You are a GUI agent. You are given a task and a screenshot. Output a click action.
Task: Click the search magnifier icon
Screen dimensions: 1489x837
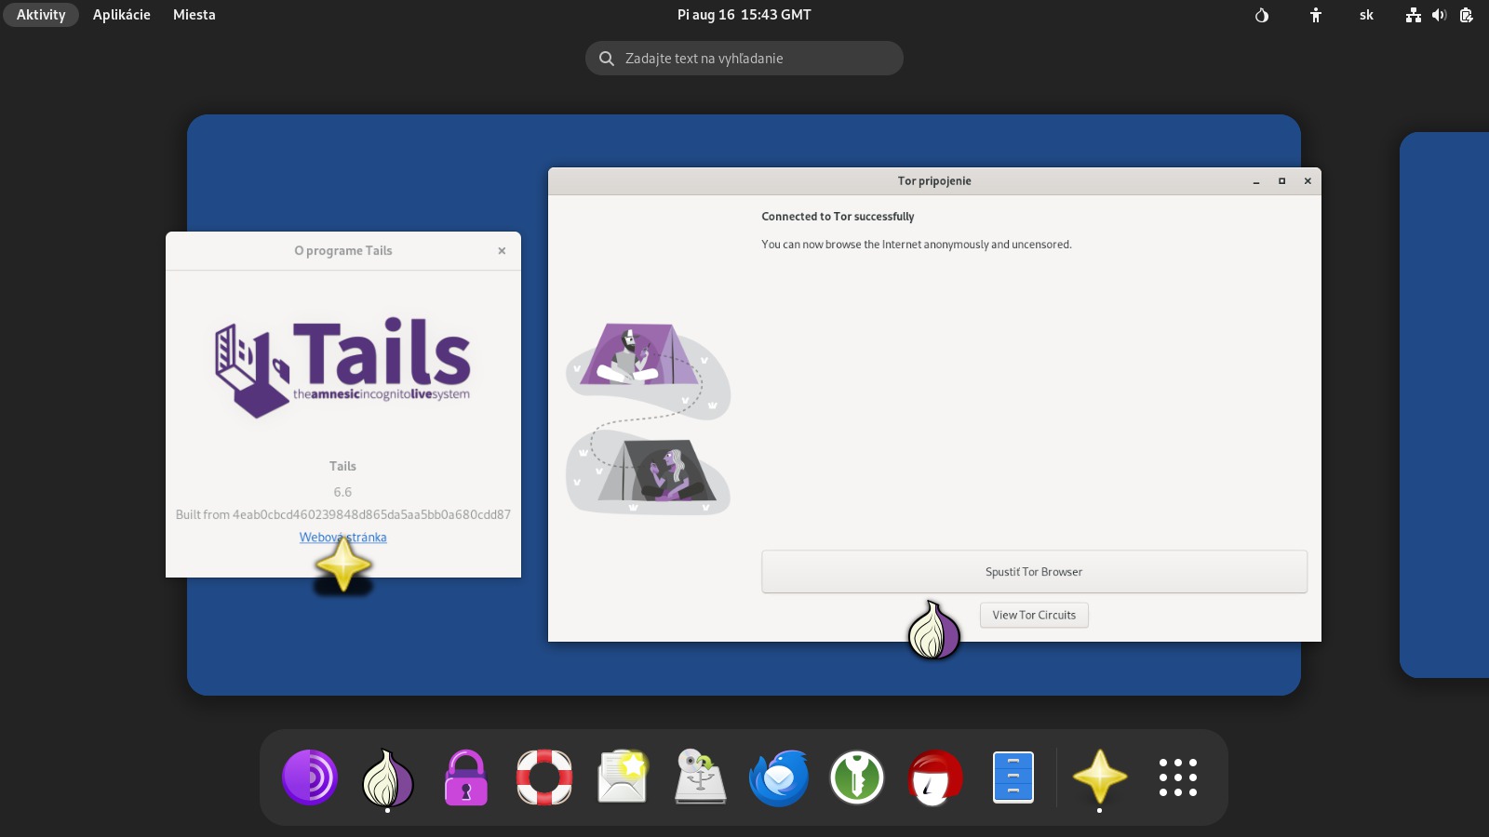(607, 59)
